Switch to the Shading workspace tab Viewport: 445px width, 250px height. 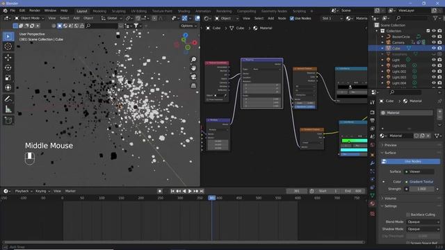click(x=184, y=11)
